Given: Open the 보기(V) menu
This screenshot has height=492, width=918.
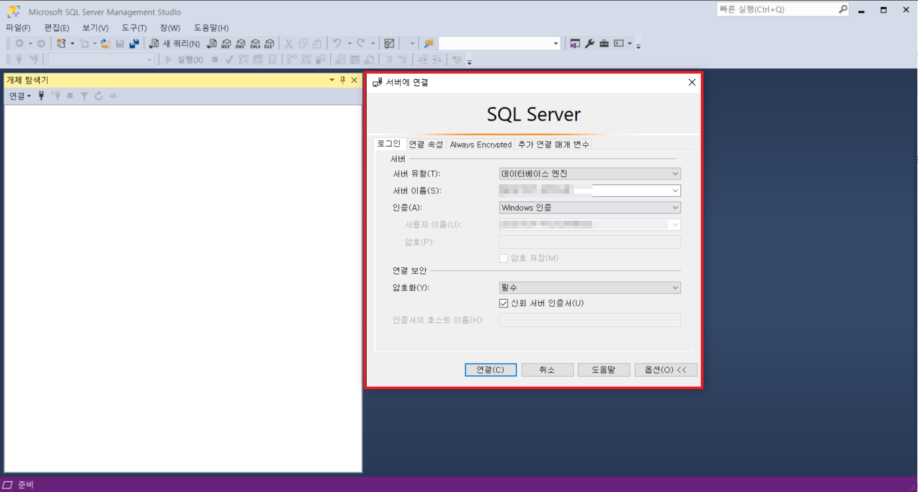Looking at the screenshot, I should (x=95, y=28).
